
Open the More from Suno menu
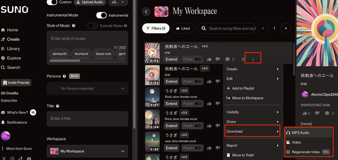(17, 148)
